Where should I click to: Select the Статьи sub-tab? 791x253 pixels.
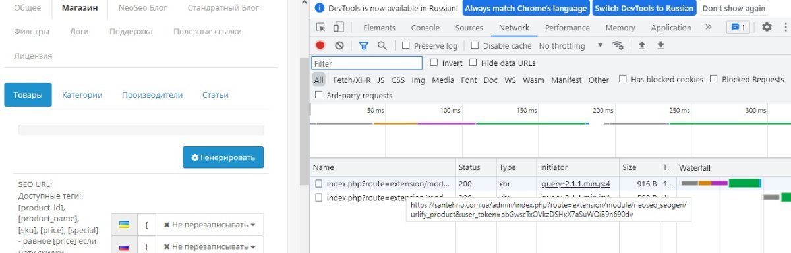pos(216,95)
